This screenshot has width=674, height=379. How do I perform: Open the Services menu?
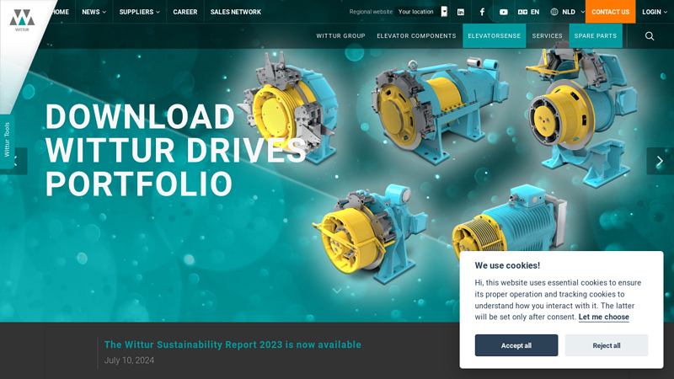coord(547,36)
